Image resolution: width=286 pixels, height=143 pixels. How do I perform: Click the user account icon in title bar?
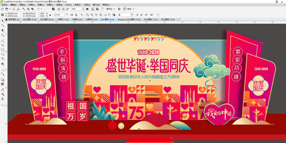[277, 2]
